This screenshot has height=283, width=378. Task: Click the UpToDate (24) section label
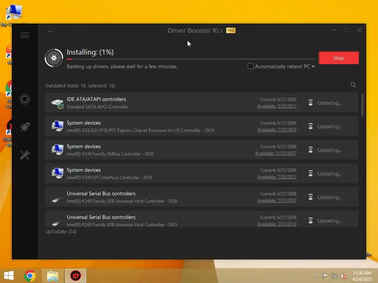(x=61, y=231)
